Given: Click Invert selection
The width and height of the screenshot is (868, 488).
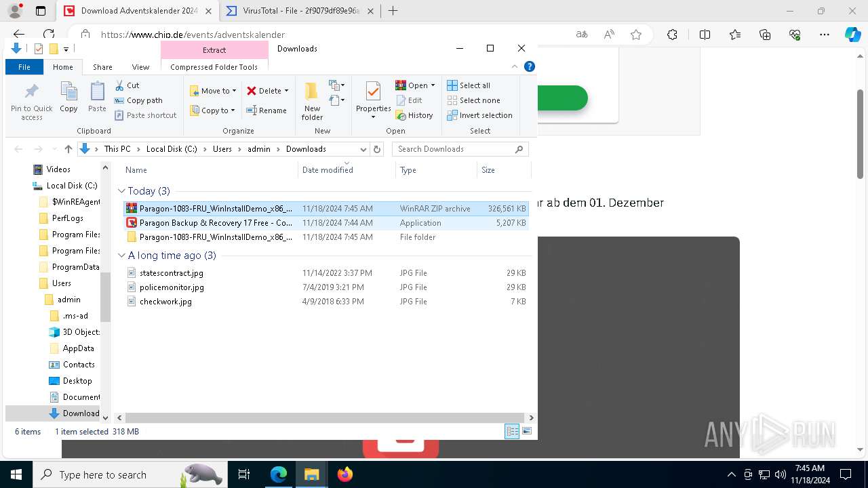Looking at the screenshot, I should pyautogui.click(x=479, y=115).
